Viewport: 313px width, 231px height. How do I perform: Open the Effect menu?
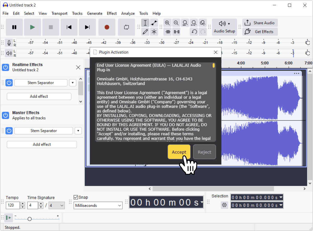[112, 13]
